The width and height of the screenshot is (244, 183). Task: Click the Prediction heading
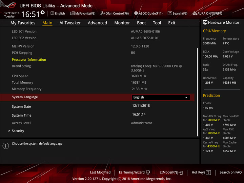click(211, 96)
